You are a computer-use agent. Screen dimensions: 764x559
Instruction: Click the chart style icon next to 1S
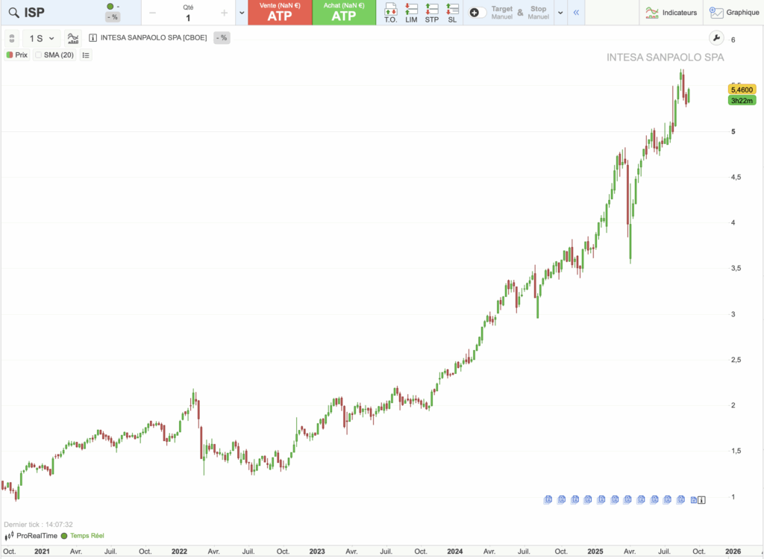click(72, 37)
